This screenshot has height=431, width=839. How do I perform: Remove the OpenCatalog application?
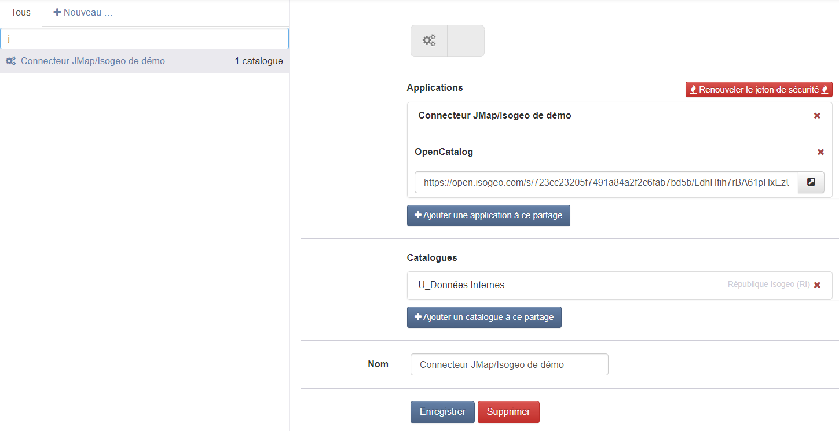click(820, 152)
